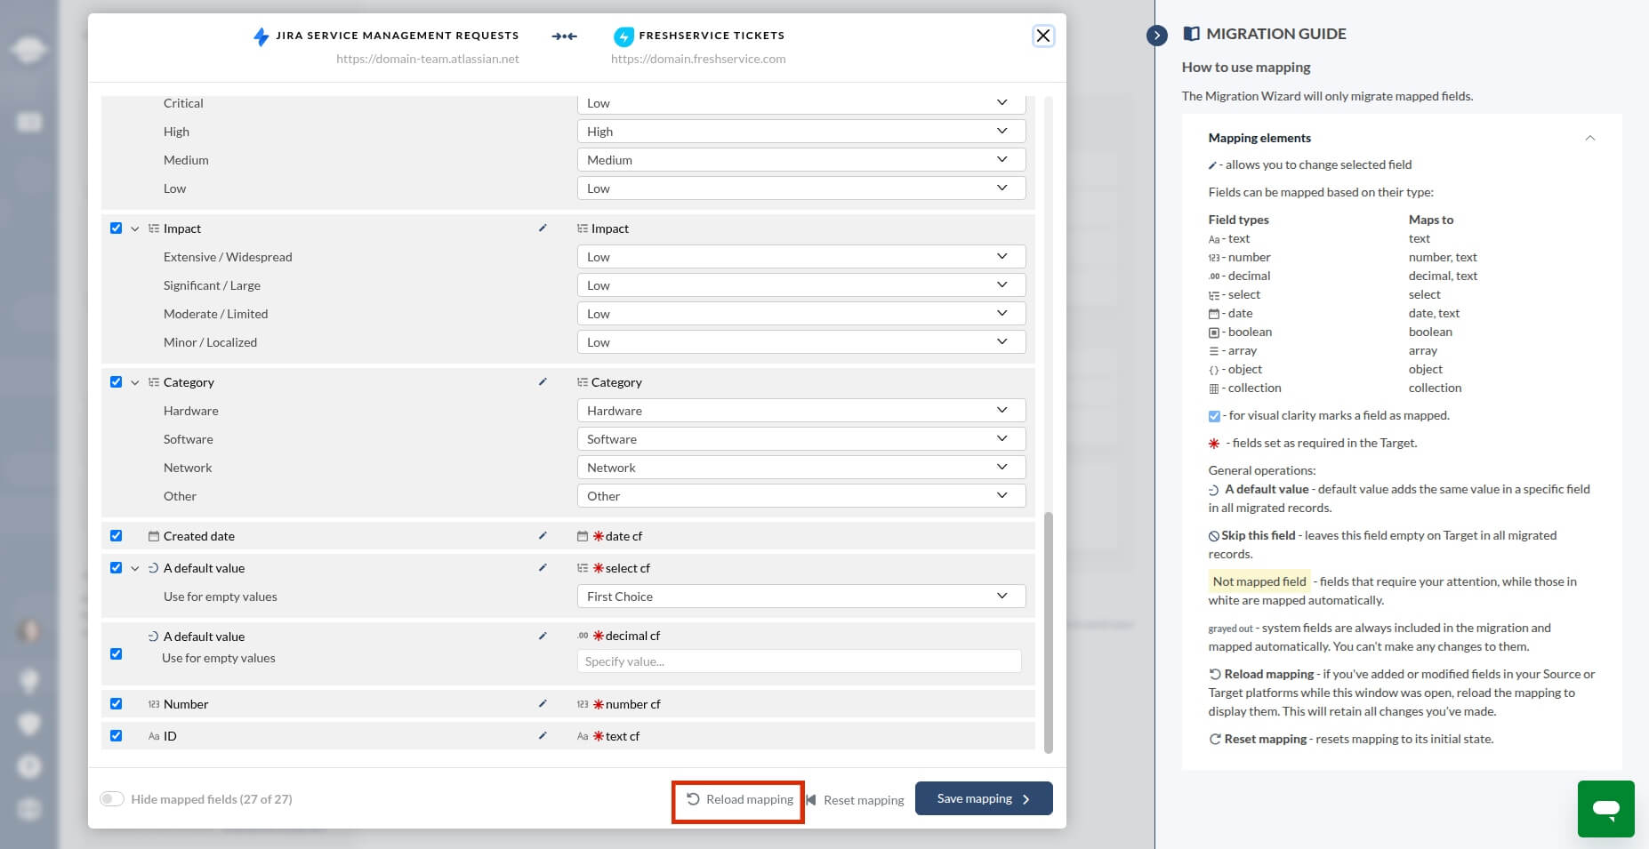Click Reset mapping button

tap(855, 800)
